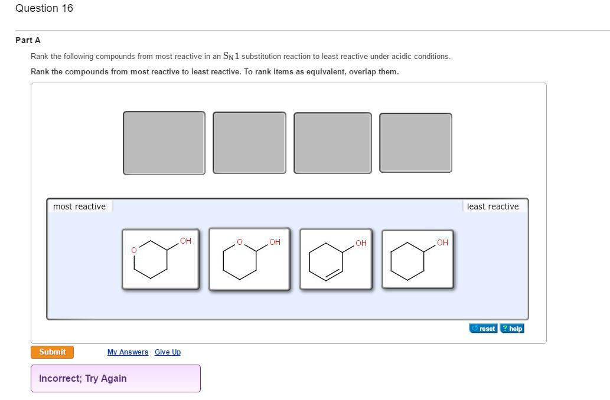Open the help button with question mark
Screen dimensions: 610x400
click(512, 329)
